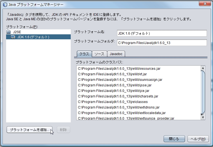The image size is (213, 147).
Task: Click the J2SE folder icon
Action: pyautogui.click(x=9, y=32)
